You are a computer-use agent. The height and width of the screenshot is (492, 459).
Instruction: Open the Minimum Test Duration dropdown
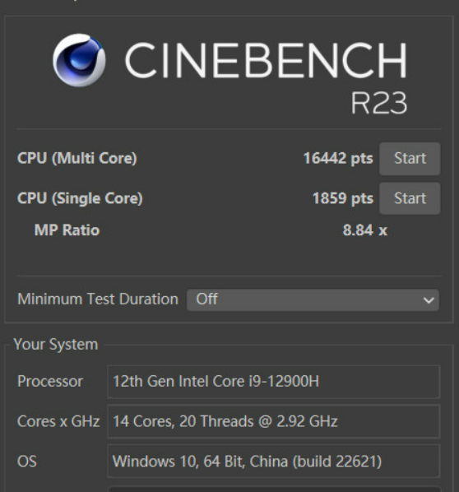coord(313,300)
